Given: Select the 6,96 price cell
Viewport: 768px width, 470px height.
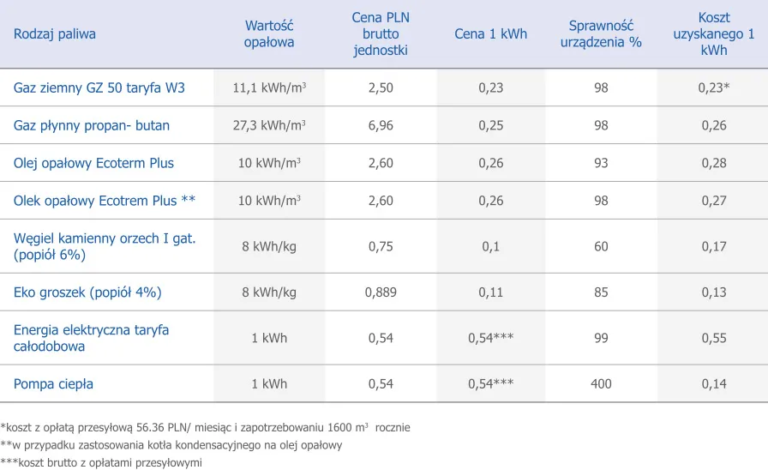Looking at the screenshot, I should [381, 126].
